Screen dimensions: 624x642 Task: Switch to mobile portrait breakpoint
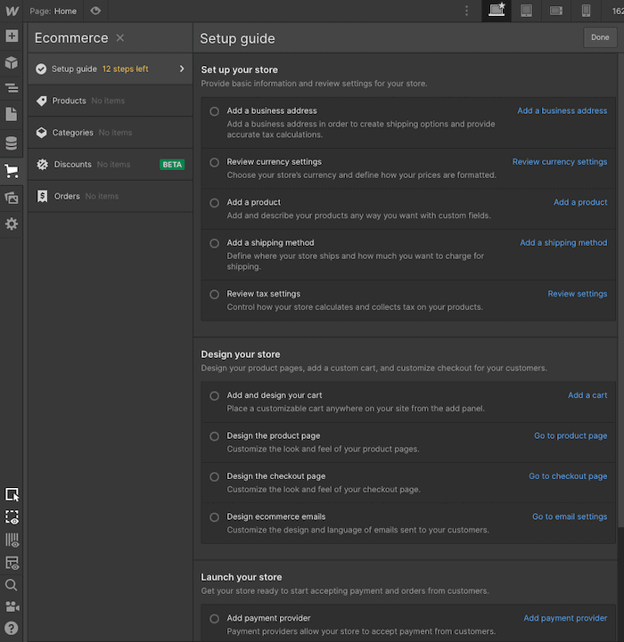point(586,11)
